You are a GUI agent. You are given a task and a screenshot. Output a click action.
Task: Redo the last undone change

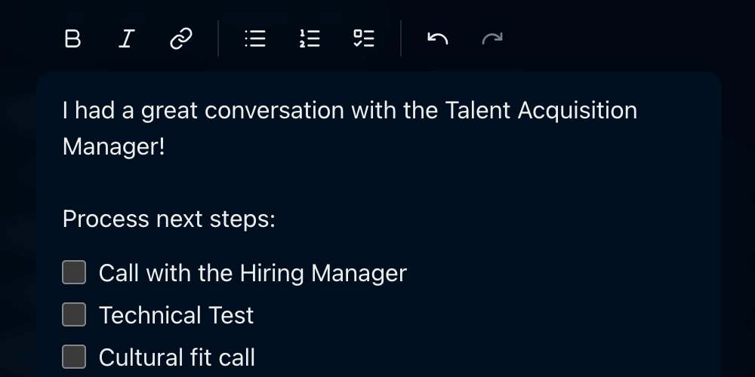[x=492, y=38]
